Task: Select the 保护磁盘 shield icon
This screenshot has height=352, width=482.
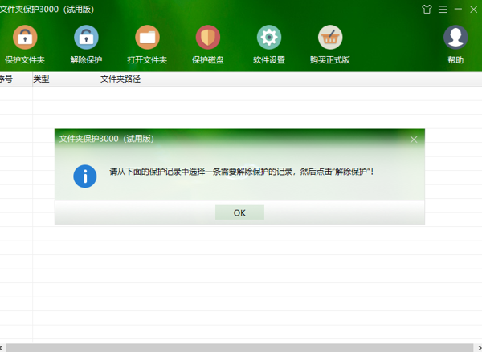Action: point(208,38)
